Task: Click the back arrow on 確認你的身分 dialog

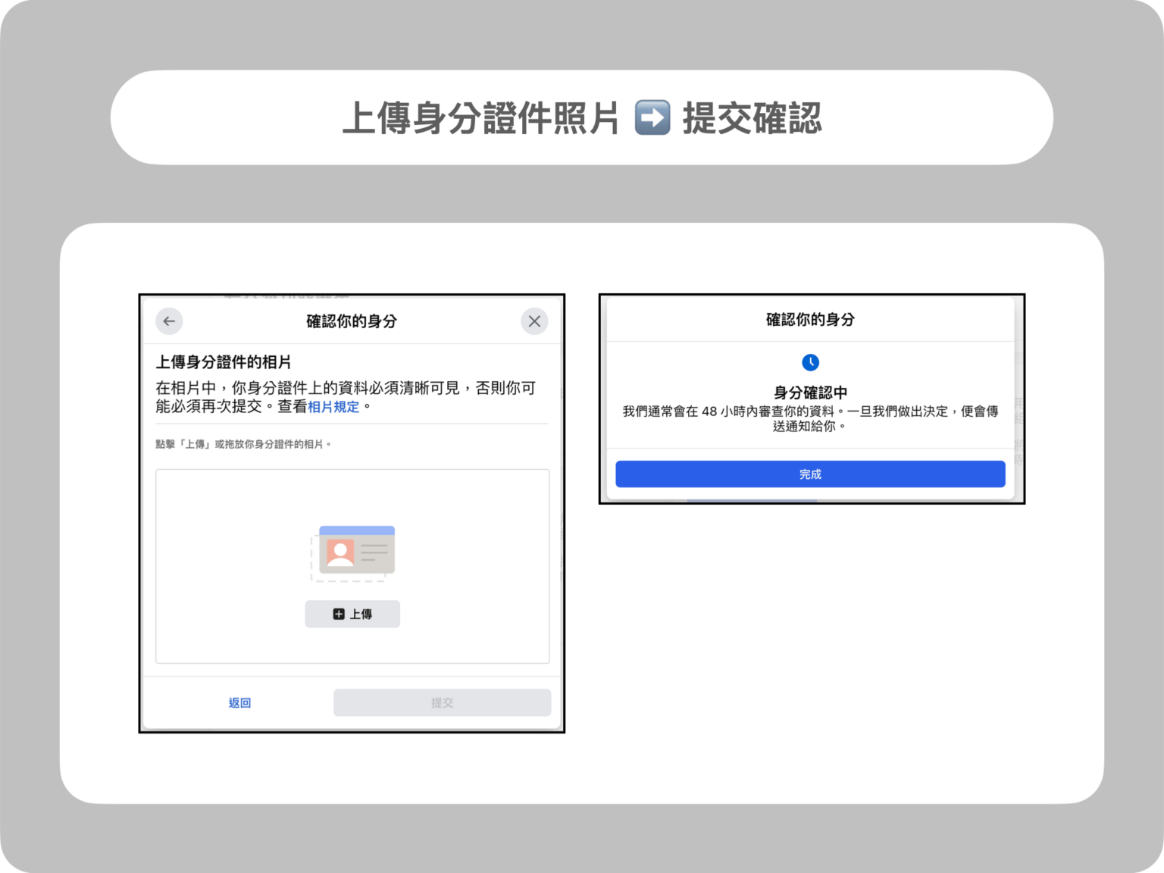Action: tap(169, 321)
